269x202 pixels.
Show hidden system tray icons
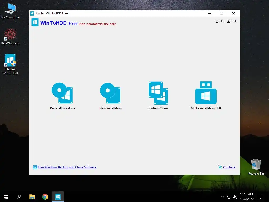pyautogui.click(x=222, y=197)
